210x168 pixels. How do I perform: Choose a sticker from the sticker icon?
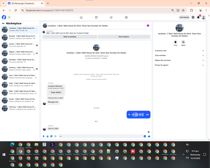(51, 136)
